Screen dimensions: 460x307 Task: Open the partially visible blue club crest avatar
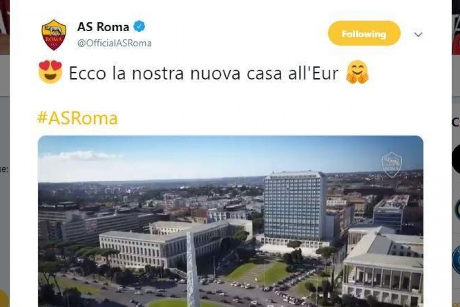click(456, 260)
